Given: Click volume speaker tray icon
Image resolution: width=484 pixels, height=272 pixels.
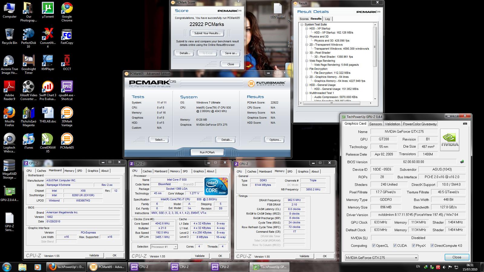Looking at the screenshot, I should [x=444, y=267].
